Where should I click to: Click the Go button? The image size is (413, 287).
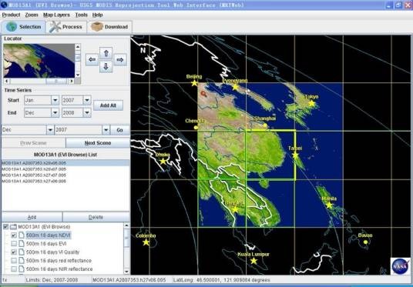pos(120,130)
